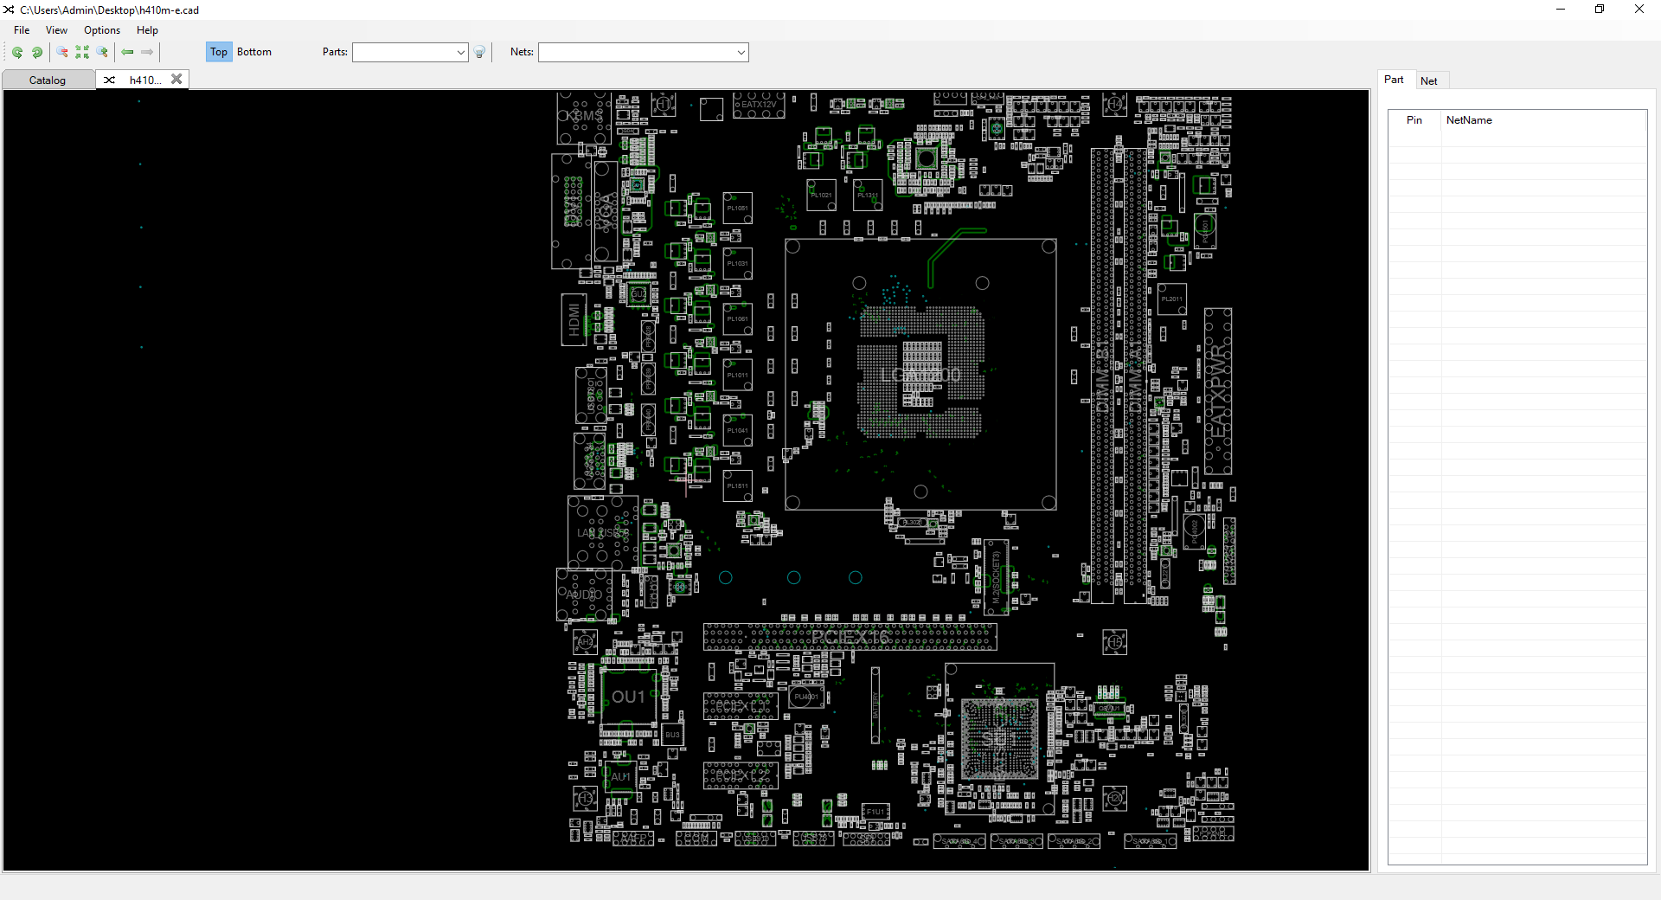This screenshot has width=1661, height=900.
Task: Click the light bulb highlight icon
Action: [480, 53]
